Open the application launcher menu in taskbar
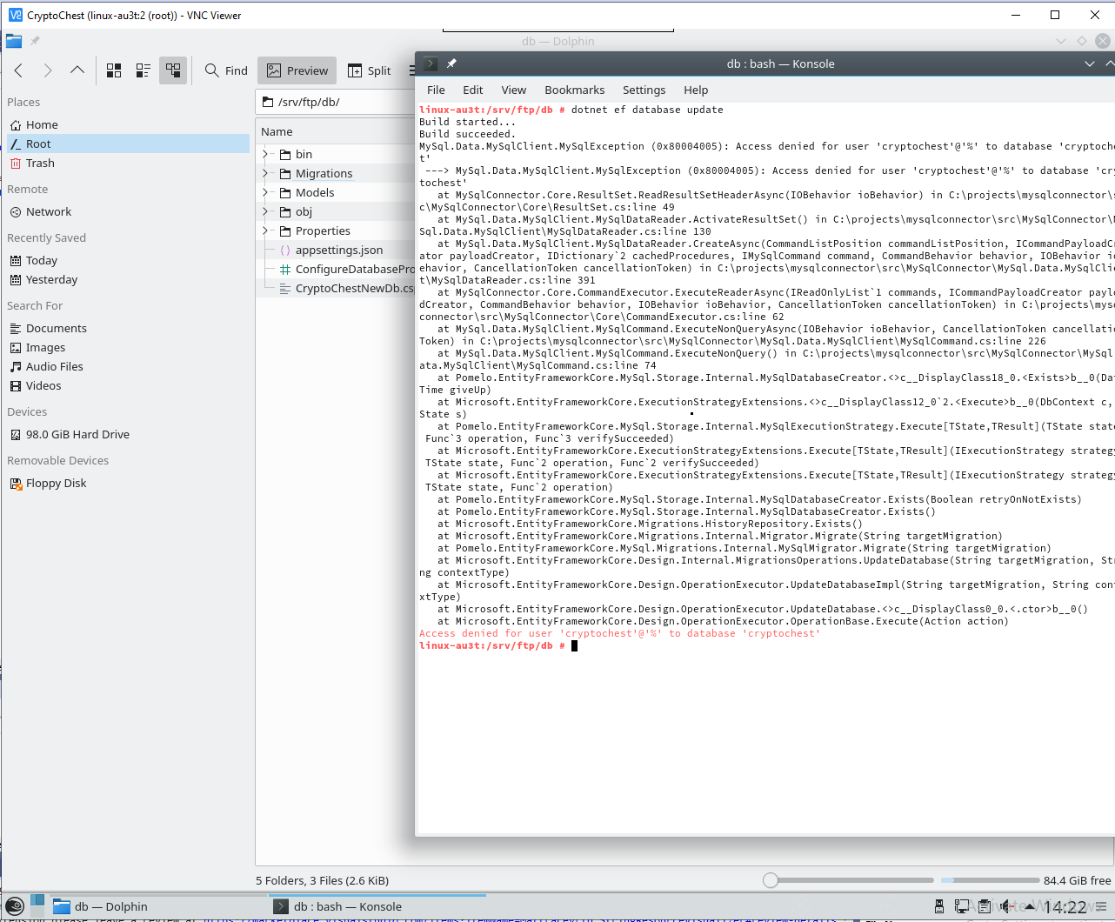The height and width of the screenshot is (922, 1115). [x=14, y=906]
